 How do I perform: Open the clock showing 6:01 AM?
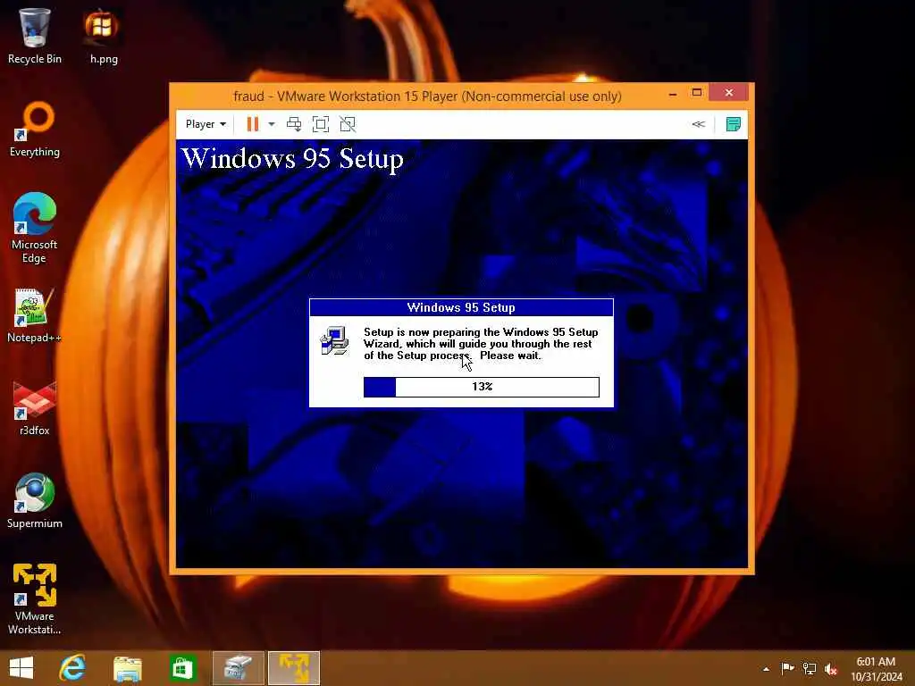click(876, 669)
